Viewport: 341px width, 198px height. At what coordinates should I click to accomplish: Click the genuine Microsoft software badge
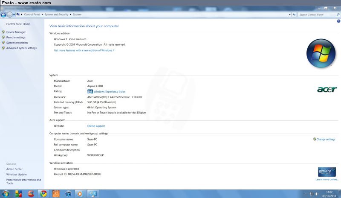pyautogui.click(x=327, y=172)
